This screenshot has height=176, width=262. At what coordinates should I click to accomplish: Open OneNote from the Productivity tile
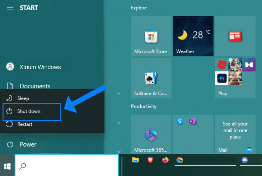tap(193, 121)
